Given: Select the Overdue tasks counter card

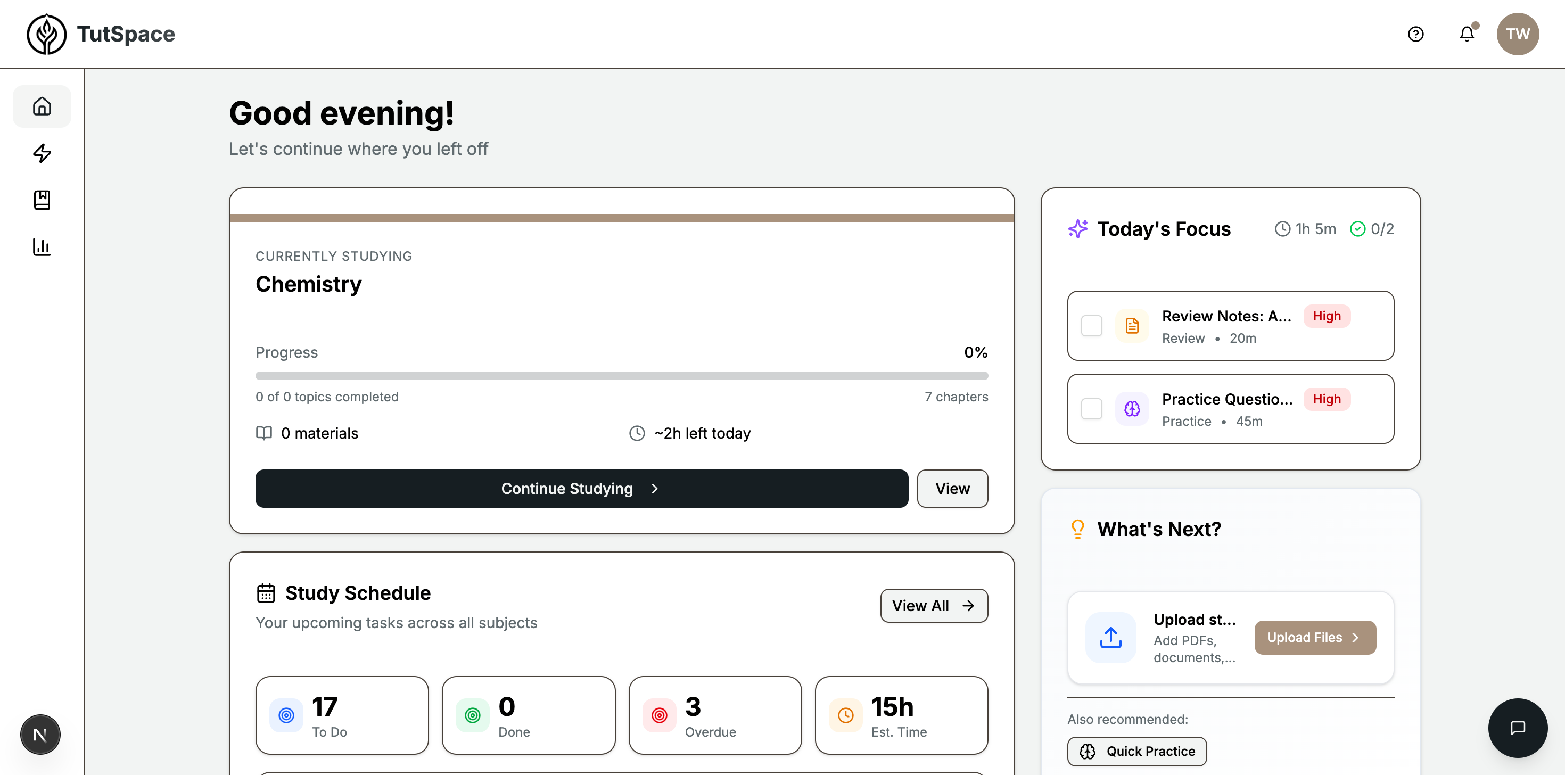Looking at the screenshot, I should coord(714,715).
